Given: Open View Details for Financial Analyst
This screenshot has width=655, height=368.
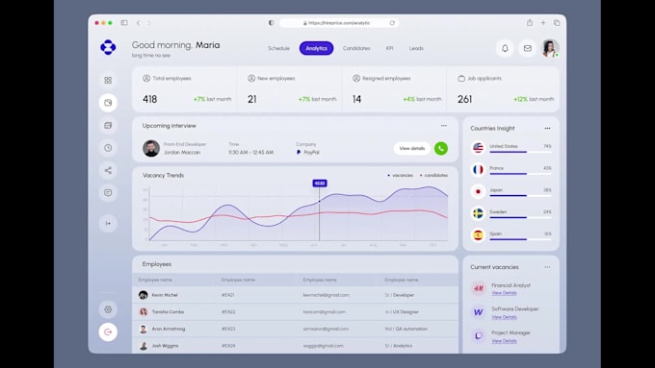Looking at the screenshot, I should tap(504, 293).
